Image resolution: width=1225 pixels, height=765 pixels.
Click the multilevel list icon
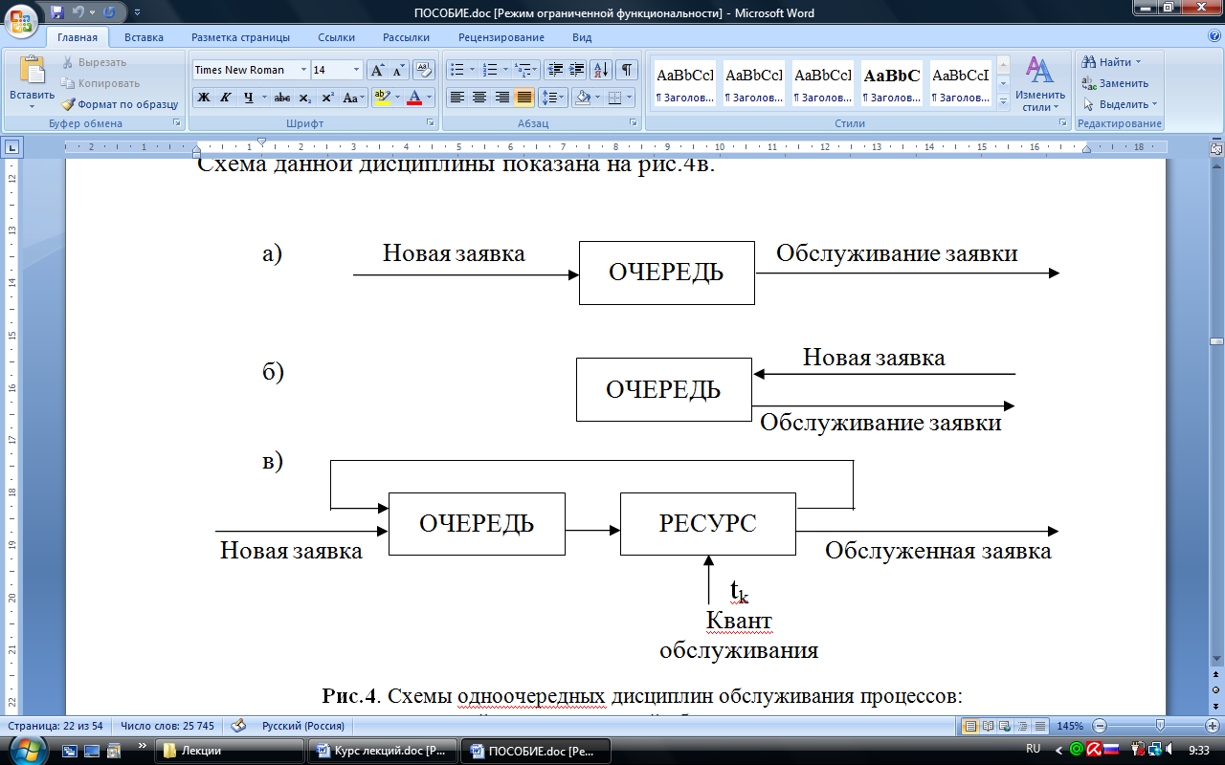523,70
